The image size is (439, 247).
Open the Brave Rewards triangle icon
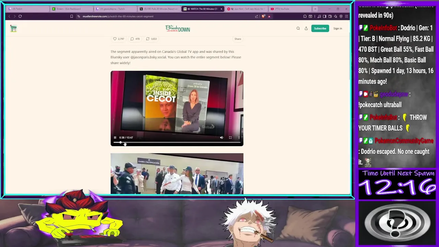pyautogui.click(x=269, y=16)
